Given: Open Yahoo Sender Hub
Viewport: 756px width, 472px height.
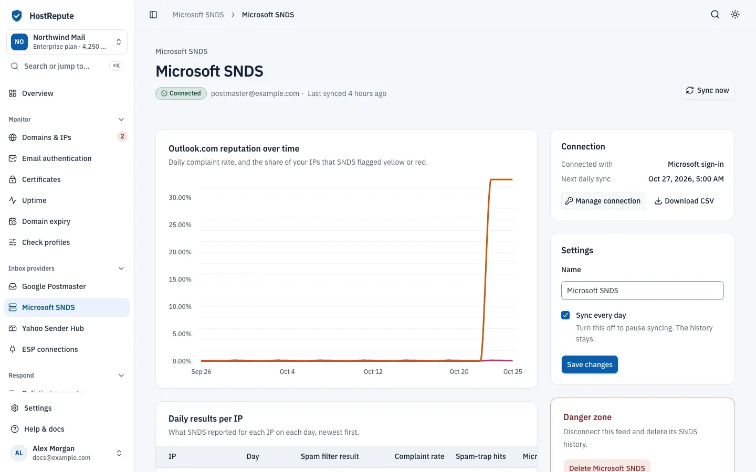Looking at the screenshot, I should pos(67,328).
